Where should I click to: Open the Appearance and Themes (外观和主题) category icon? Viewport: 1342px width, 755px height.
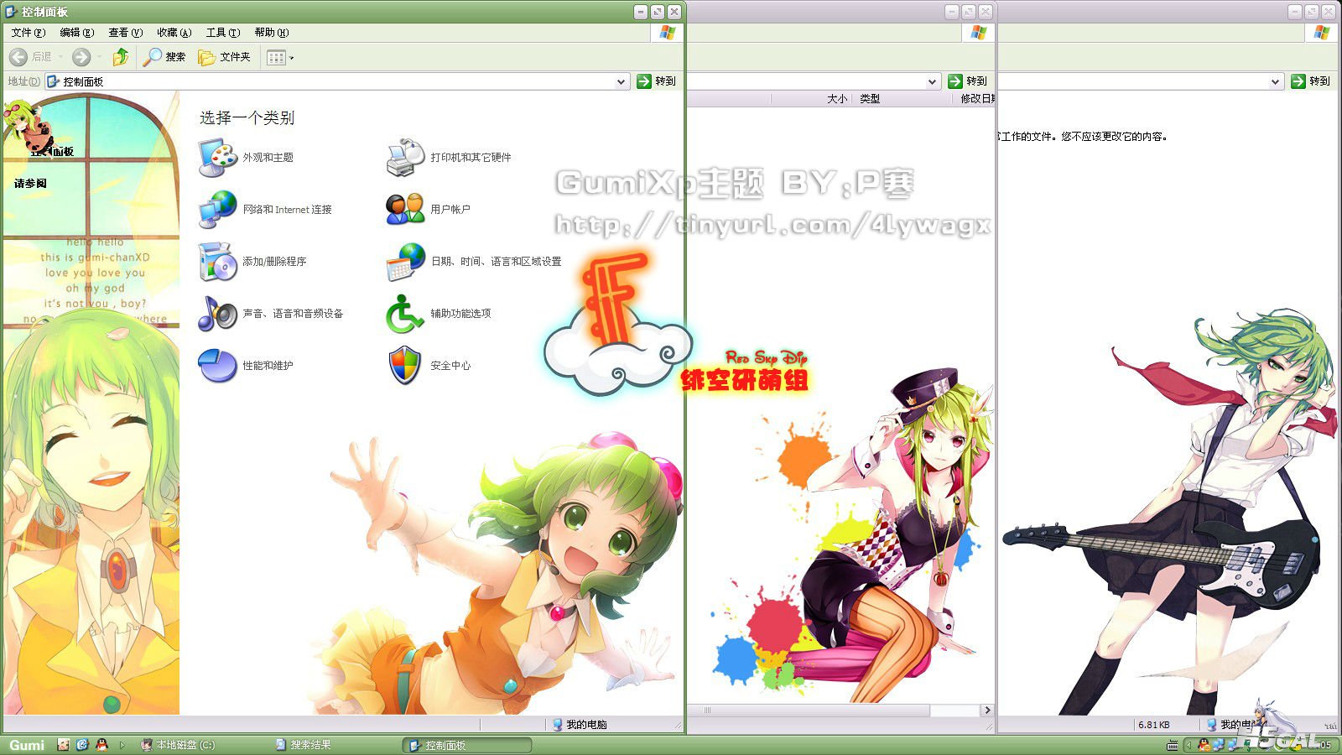coord(217,158)
